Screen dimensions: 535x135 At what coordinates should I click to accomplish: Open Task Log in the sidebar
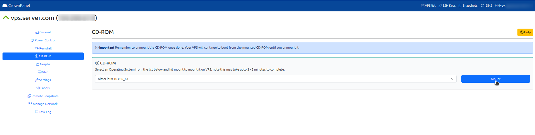[x=43, y=112]
